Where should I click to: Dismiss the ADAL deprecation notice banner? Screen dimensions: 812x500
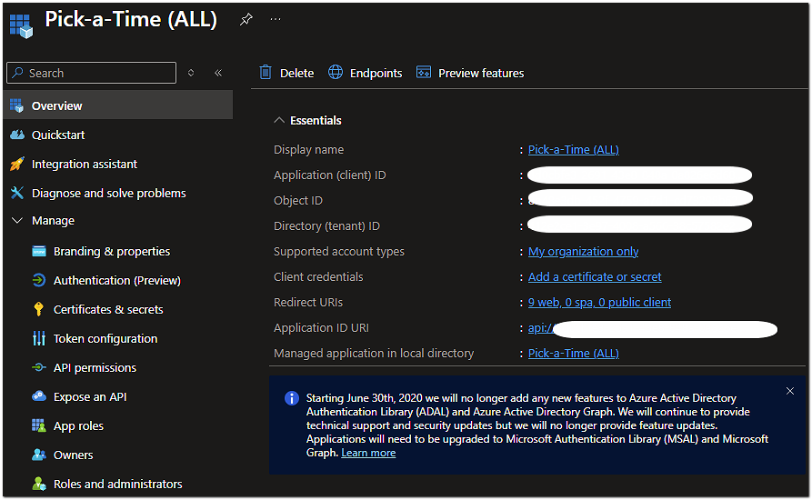pyautogui.click(x=790, y=391)
